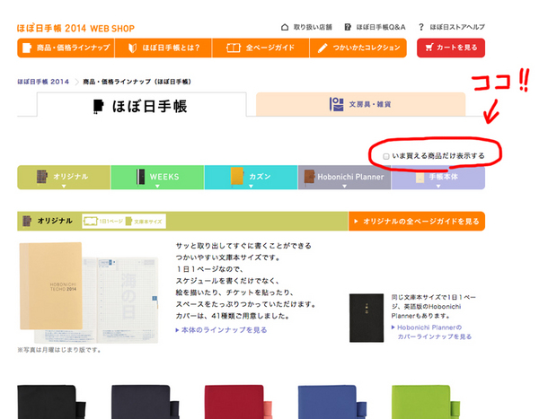Jump to the Hobonichi Planner category
Screen dimensions: 539x419
tap(344, 177)
